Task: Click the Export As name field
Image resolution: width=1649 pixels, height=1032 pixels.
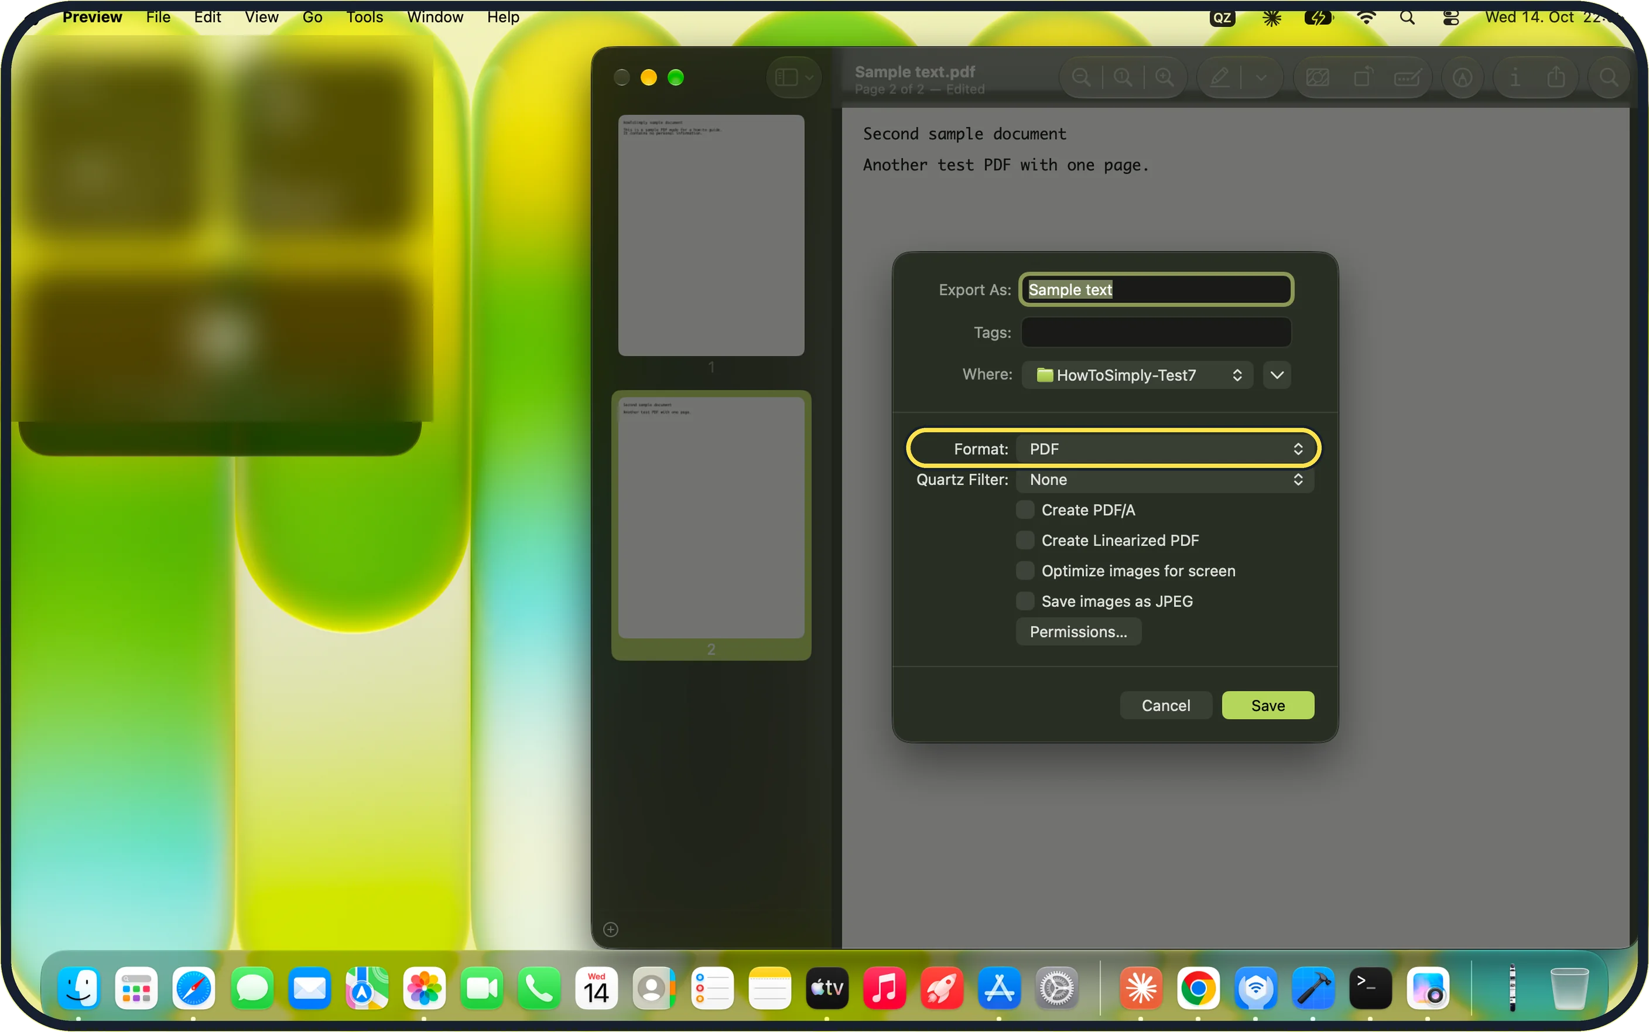Action: click(x=1156, y=289)
